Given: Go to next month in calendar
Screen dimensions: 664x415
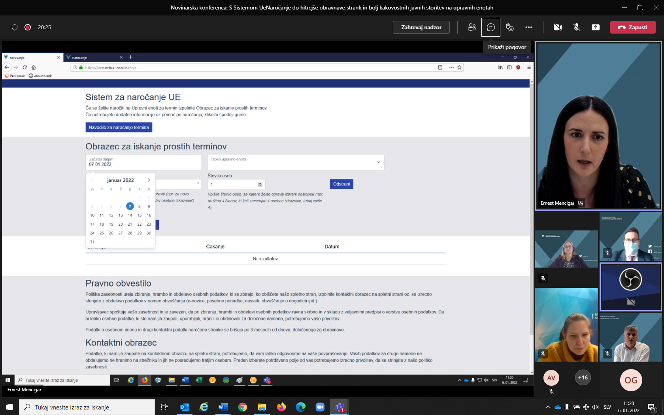Looking at the screenshot, I should pyautogui.click(x=149, y=180).
